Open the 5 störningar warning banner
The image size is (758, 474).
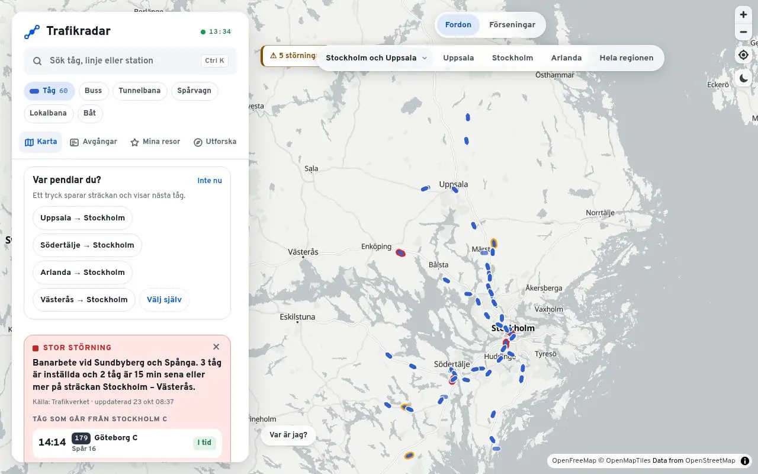click(x=291, y=56)
